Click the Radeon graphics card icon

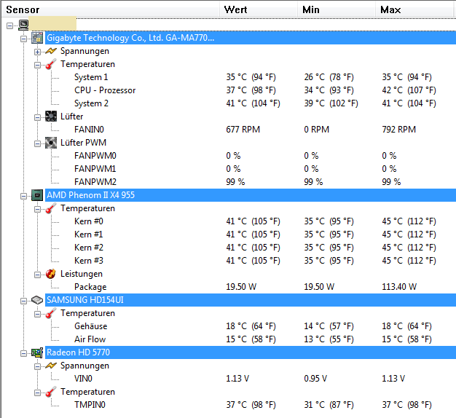[37, 352]
